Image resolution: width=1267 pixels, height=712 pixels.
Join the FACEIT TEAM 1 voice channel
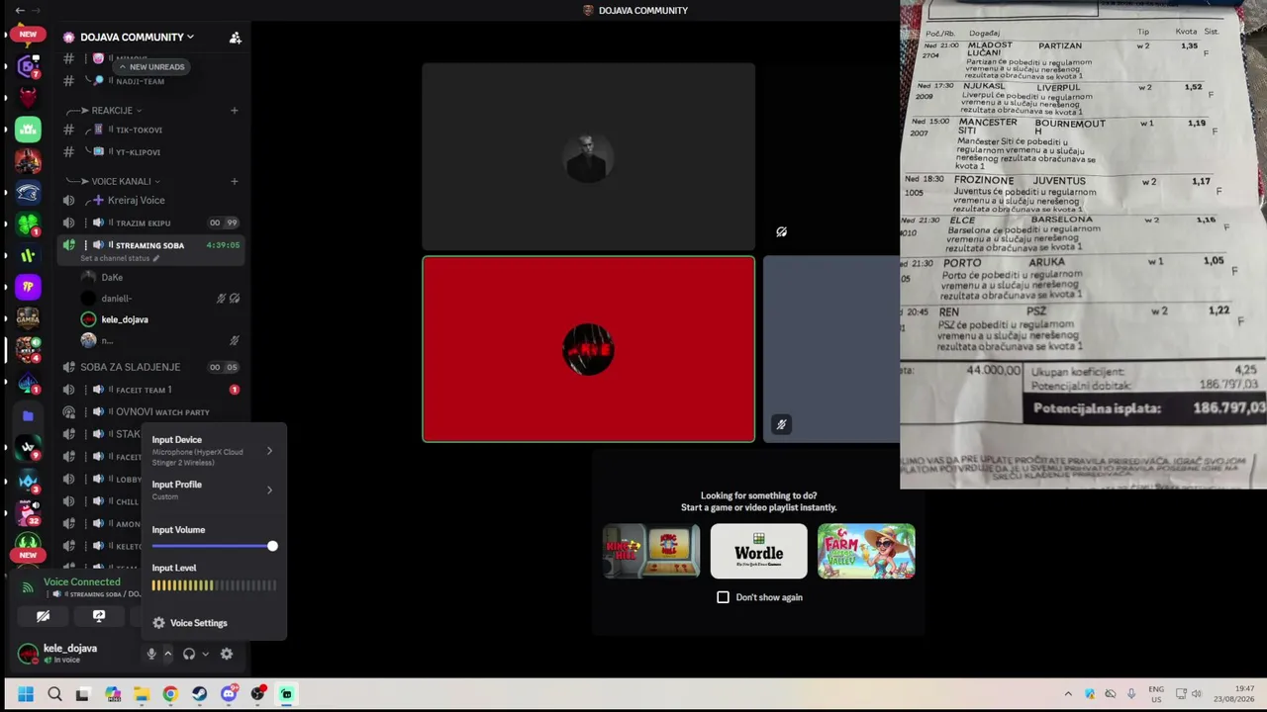(148, 390)
